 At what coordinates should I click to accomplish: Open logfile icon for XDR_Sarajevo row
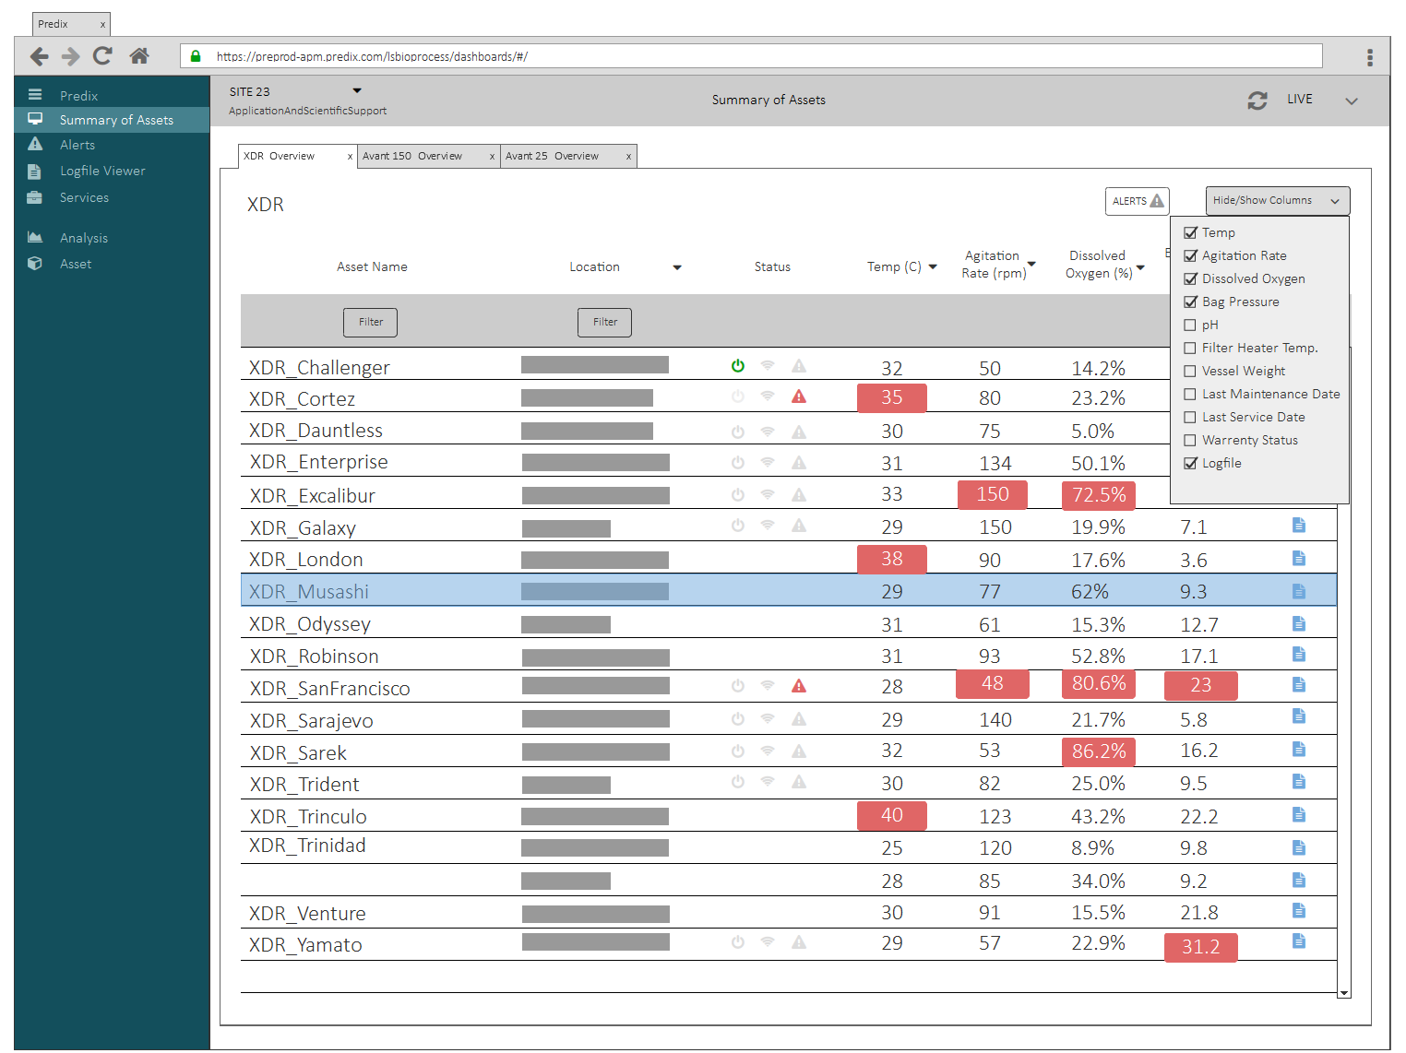tap(1299, 716)
